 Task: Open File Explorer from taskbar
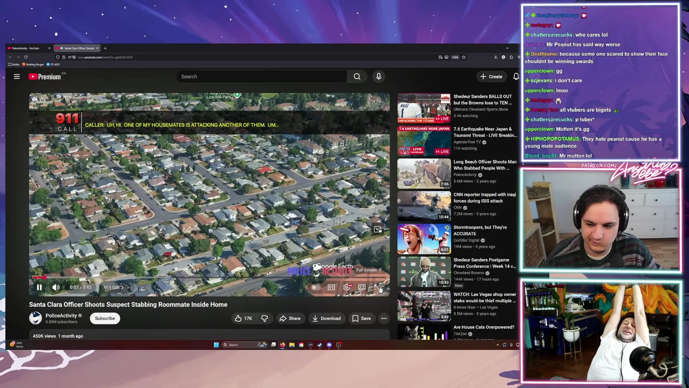(x=292, y=345)
